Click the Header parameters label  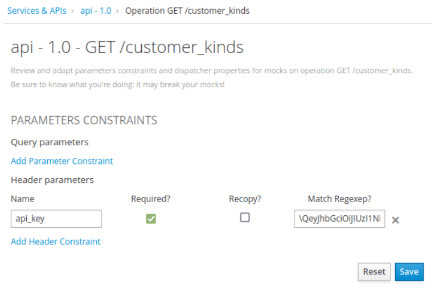tap(52, 180)
